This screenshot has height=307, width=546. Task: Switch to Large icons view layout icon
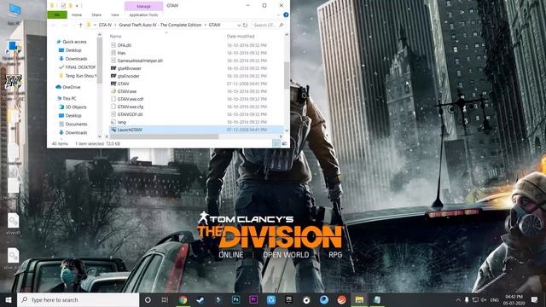pos(284,143)
